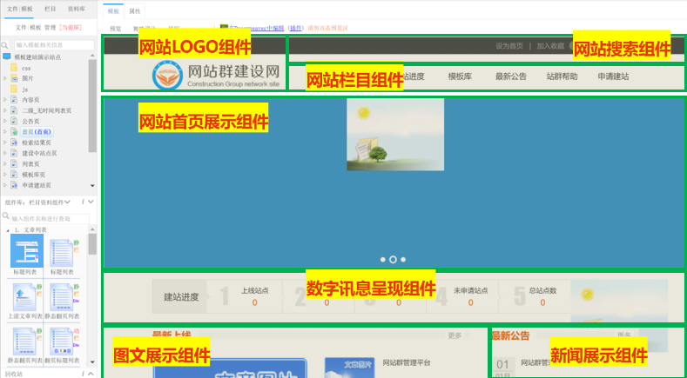Image resolution: width=687 pixels, height=378 pixels.
Task: Click the template tree scrollbar thumb
Action: [x=92, y=105]
